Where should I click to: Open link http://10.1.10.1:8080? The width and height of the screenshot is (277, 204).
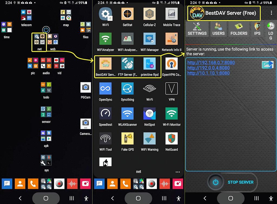[x=208, y=73]
